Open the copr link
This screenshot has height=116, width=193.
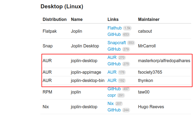pyautogui.click(x=112, y=95)
